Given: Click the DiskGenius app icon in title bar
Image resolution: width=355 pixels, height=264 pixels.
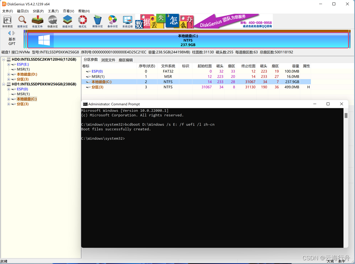Looking at the screenshot, I should coord(4,4).
